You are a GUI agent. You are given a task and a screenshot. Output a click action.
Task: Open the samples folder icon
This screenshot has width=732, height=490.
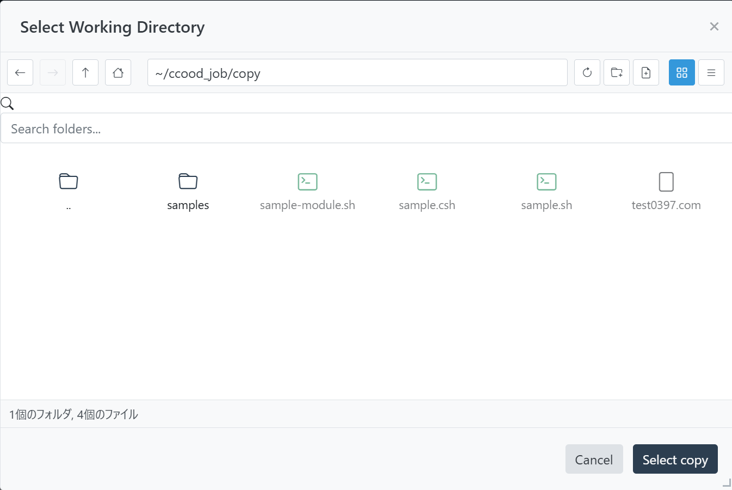coord(188,181)
